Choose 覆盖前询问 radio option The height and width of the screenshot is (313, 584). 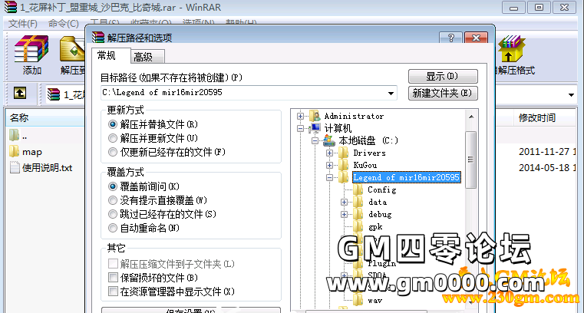click(113, 186)
